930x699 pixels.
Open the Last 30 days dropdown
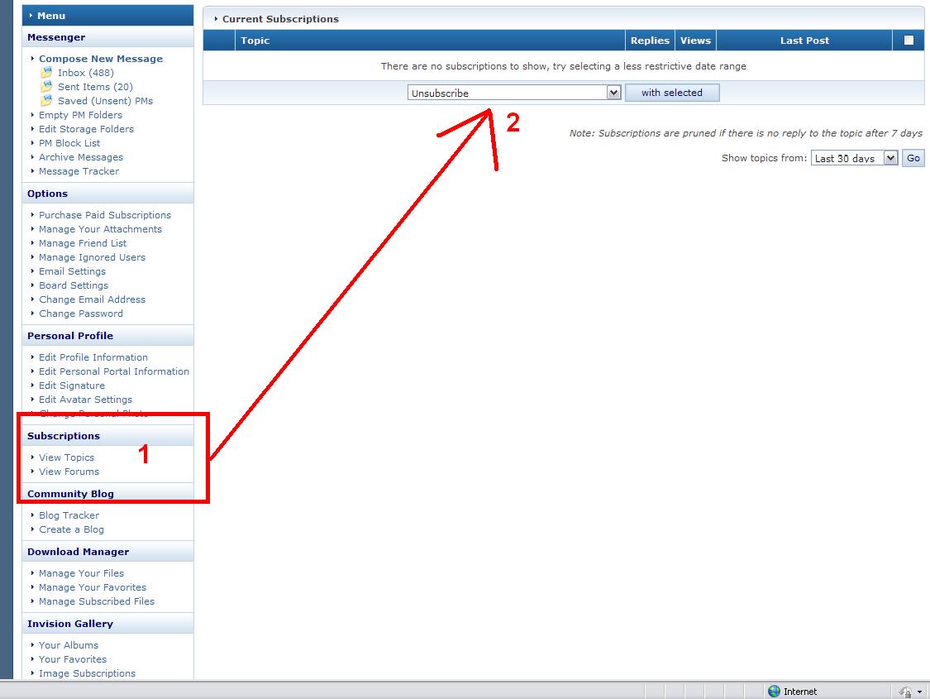[x=854, y=158]
